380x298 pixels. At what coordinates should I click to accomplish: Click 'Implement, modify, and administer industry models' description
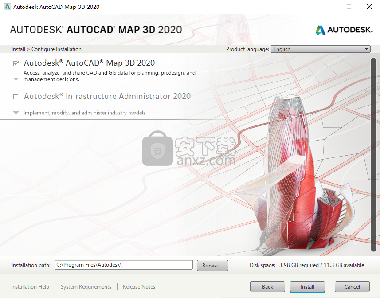pyautogui.click(x=85, y=113)
